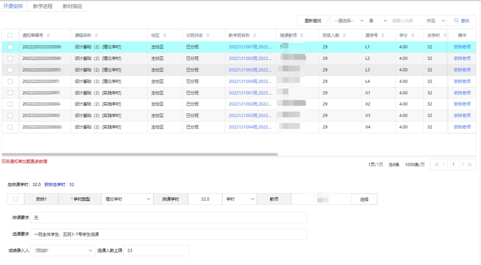Viewport: 481px width, 265px height.
Task: Sort by 课程名称 column sort icon
Action: pyautogui.click(x=96, y=36)
